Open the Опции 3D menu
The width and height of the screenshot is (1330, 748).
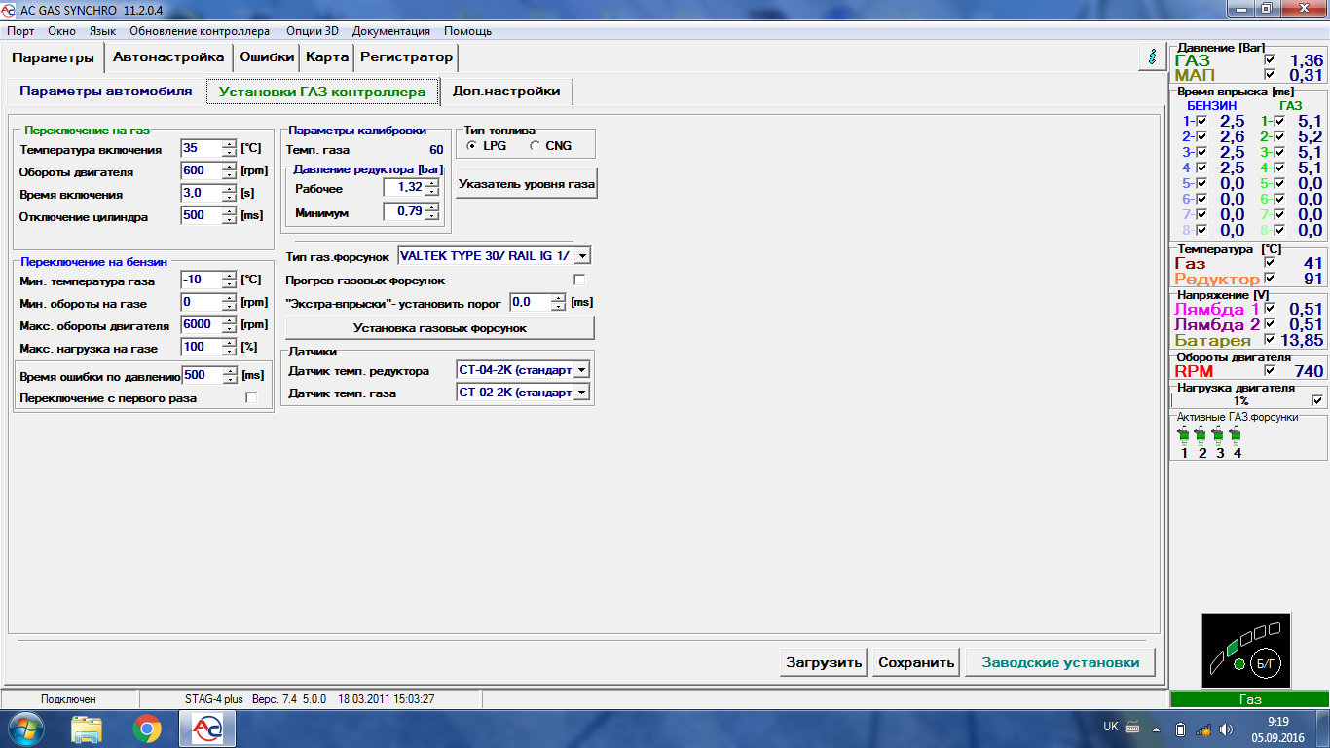(x=312, y=31)
